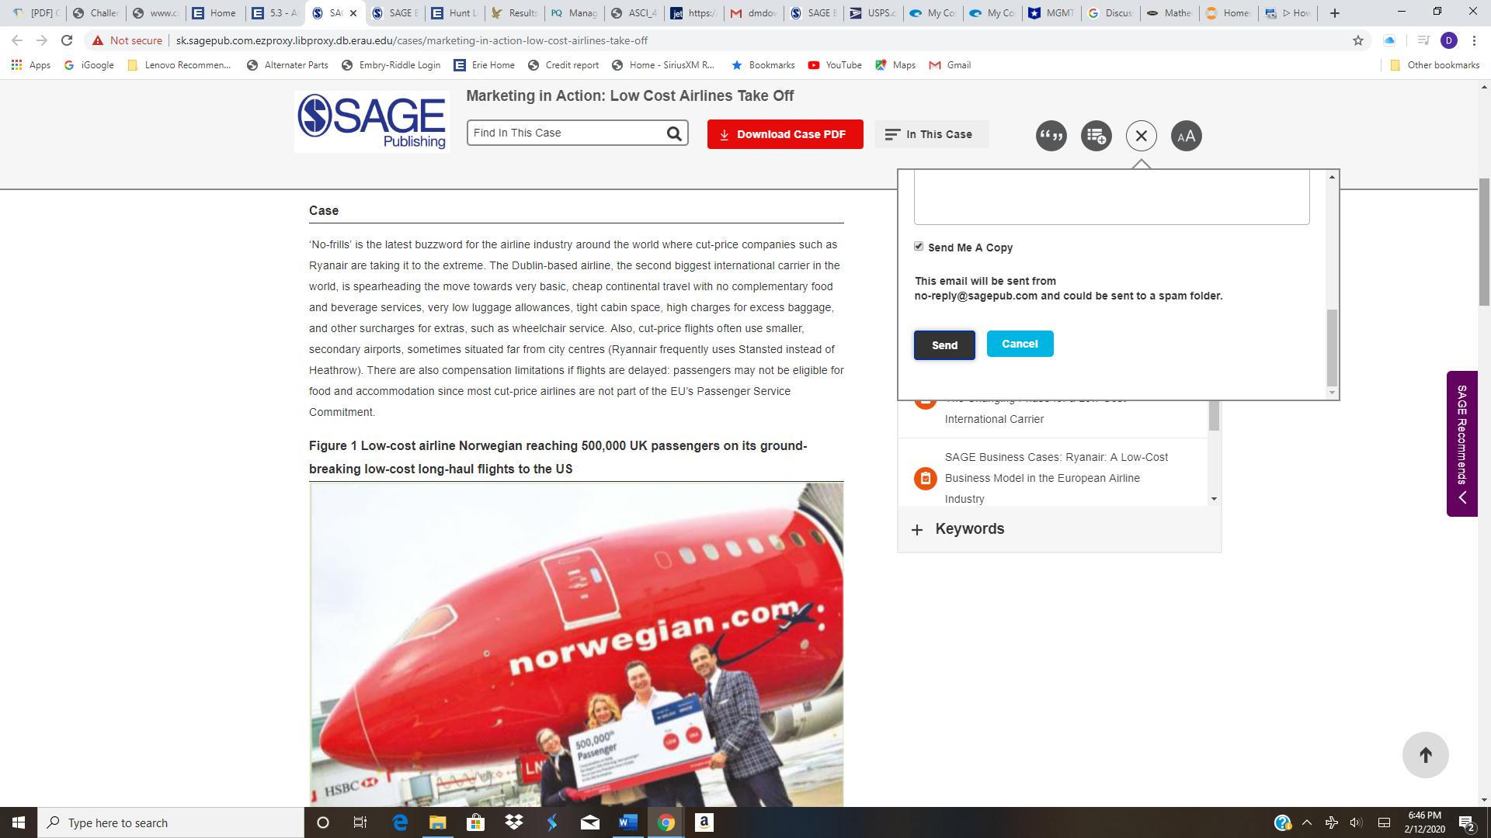This screenshot has height=838, width=1491.
Task: Click the Windows taskbar search box
Action: point(171,822)
